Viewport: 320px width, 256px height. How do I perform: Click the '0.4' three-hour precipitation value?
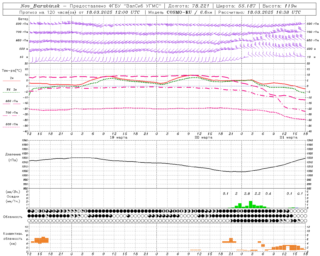(x=268, y=193)
